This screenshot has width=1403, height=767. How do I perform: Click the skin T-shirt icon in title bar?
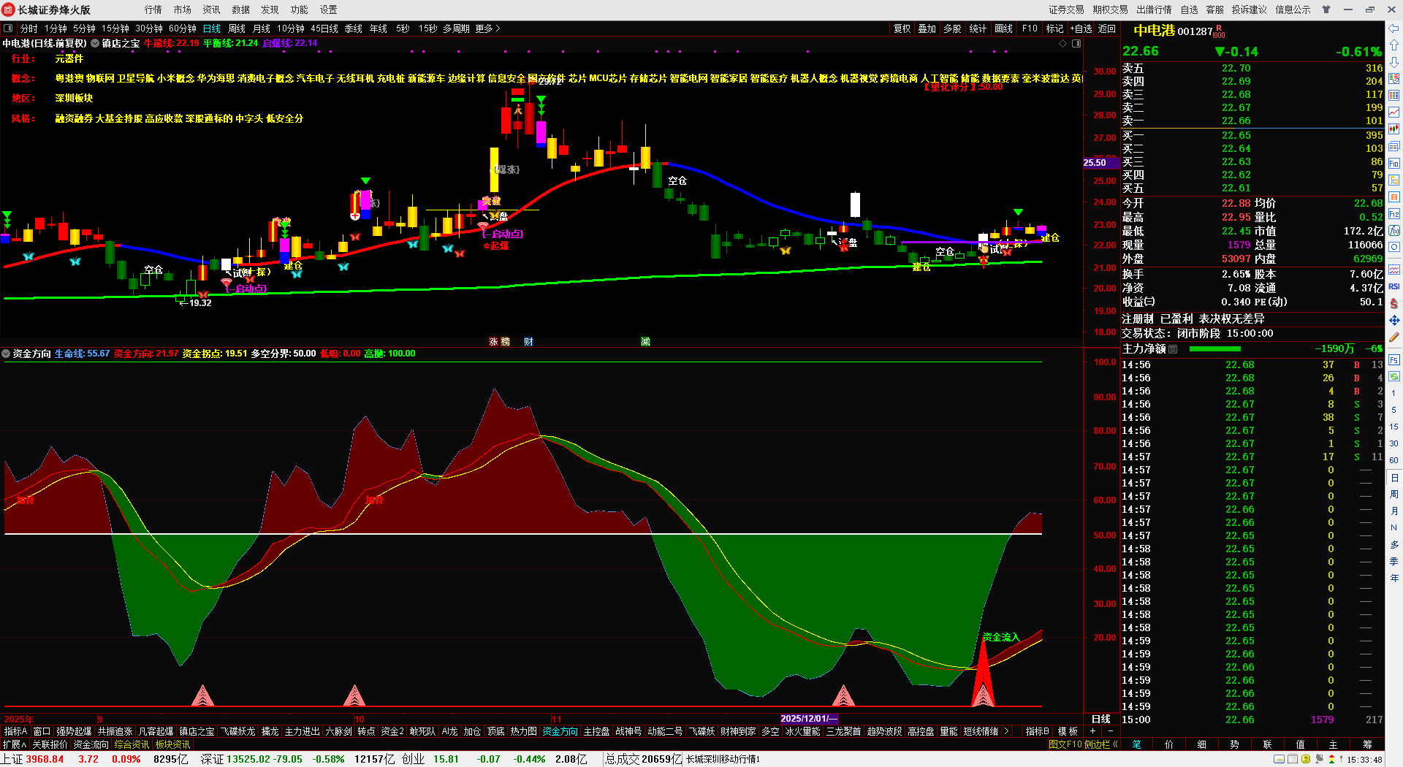point(1326,9)
